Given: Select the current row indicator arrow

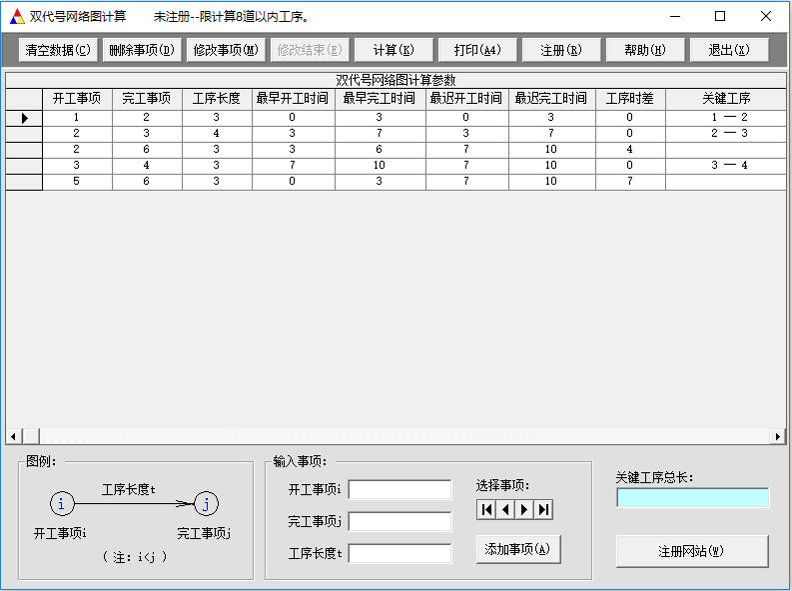Looking at the screenshot, I should coord(24,118).
